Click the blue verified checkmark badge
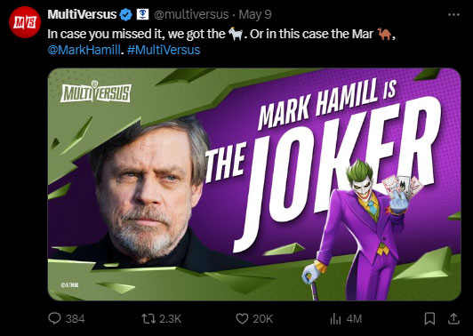This screenshot has height=336, width=473. pos(125,14)
